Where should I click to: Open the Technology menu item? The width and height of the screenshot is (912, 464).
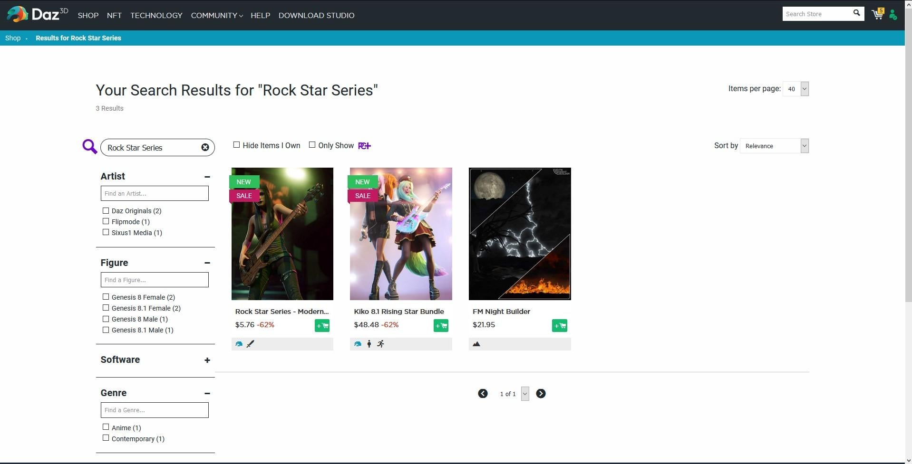(x=156, y=15)
